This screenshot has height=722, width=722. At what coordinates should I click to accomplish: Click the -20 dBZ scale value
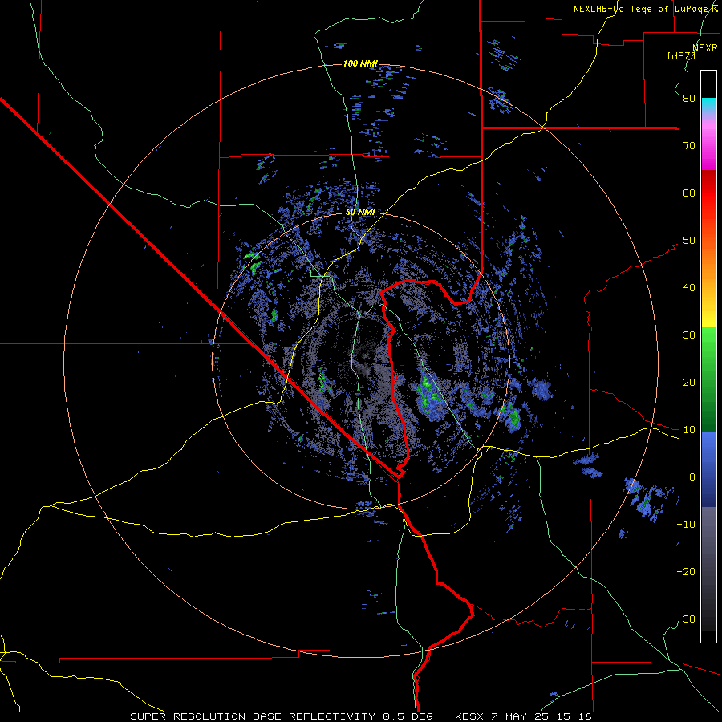pos(686,572)
